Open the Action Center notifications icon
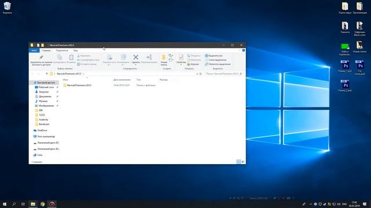Image resolution: width=371 pixels, height=208 pixels. (365, 204)
